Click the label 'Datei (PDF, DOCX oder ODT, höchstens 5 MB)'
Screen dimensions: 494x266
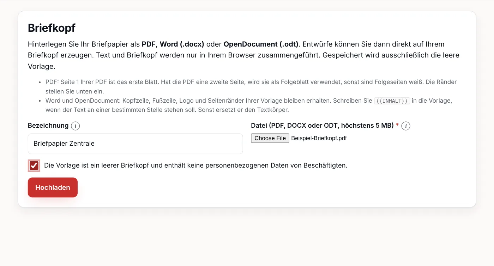point(322,126)
